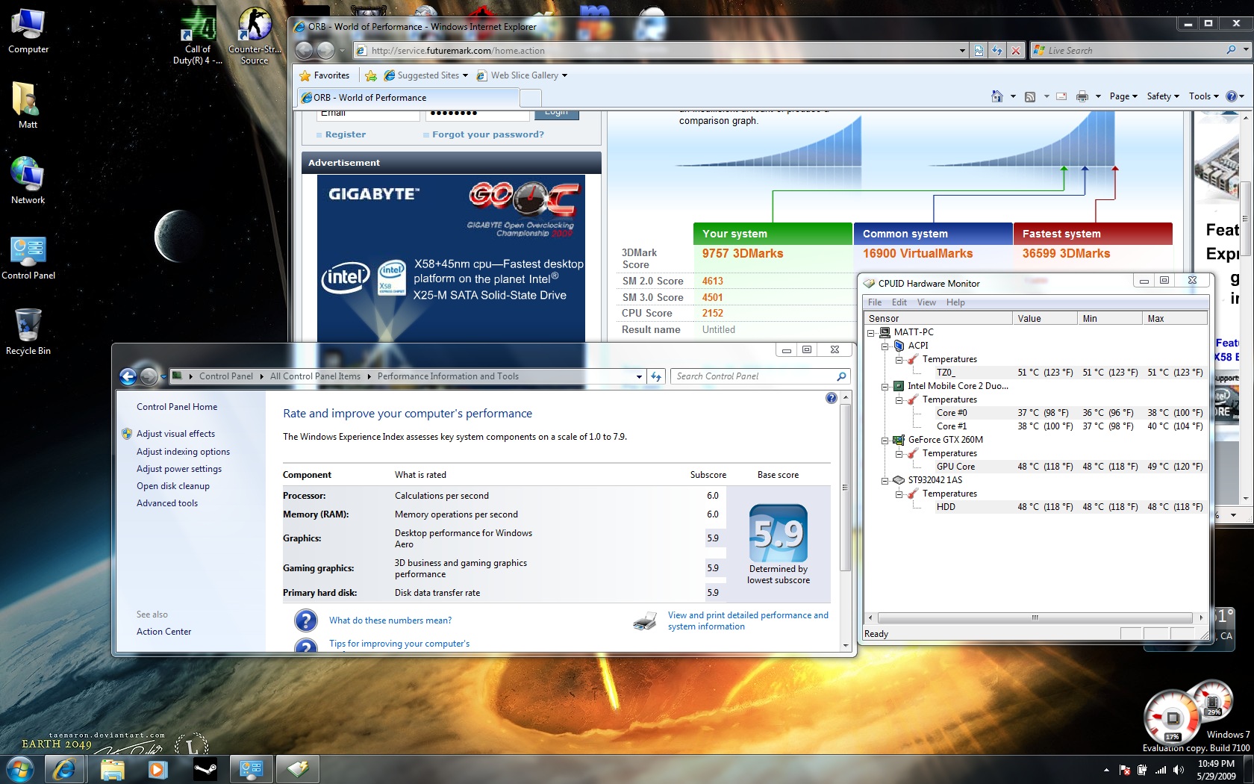Open the Help menu in Hardware Monitor
This screenshot has height=784, width=1254.
coord(955,302)
